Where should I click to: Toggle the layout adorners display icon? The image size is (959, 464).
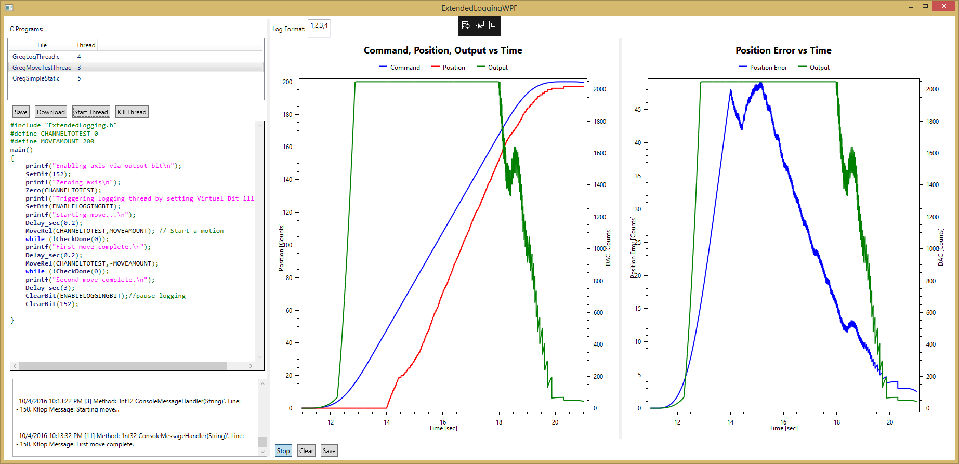pyautogui.click(x=493, y=25)
